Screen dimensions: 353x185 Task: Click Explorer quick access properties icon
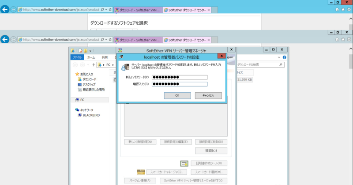(x=80, y=51)
